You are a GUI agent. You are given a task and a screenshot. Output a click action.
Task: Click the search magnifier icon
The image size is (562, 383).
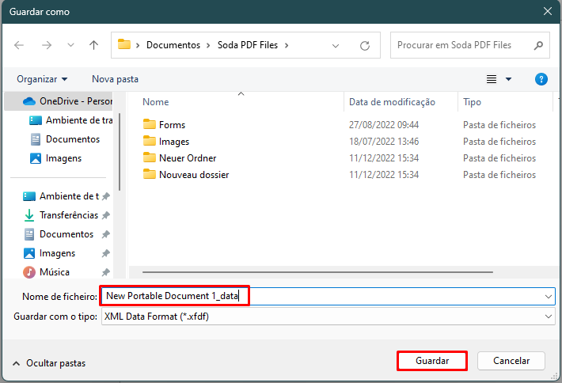click(538, 45)
